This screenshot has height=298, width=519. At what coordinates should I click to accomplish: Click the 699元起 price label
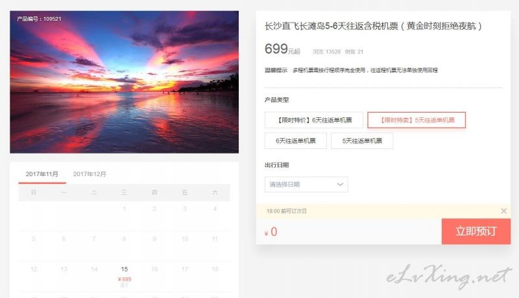[282, 49]
